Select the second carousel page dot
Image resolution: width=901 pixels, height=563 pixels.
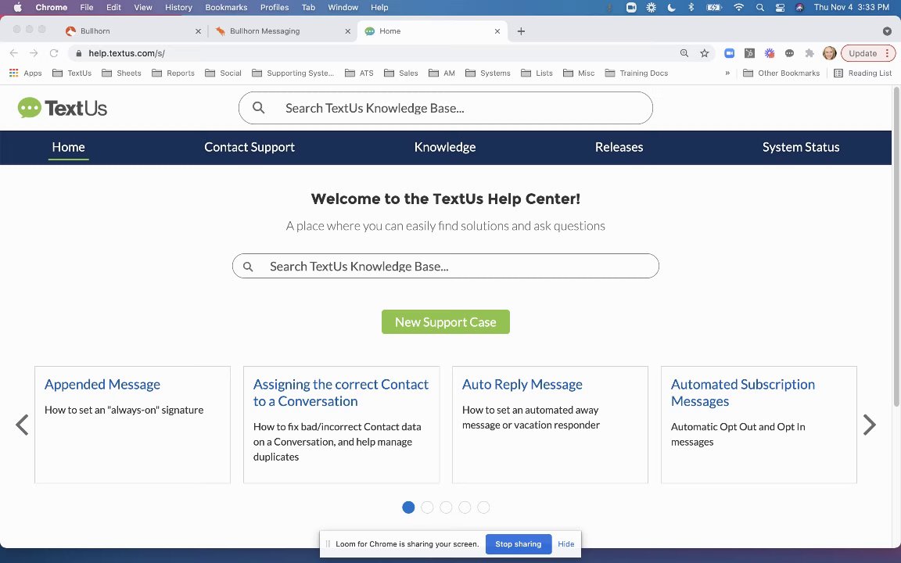pyautogui.click(x=427, y=507)
